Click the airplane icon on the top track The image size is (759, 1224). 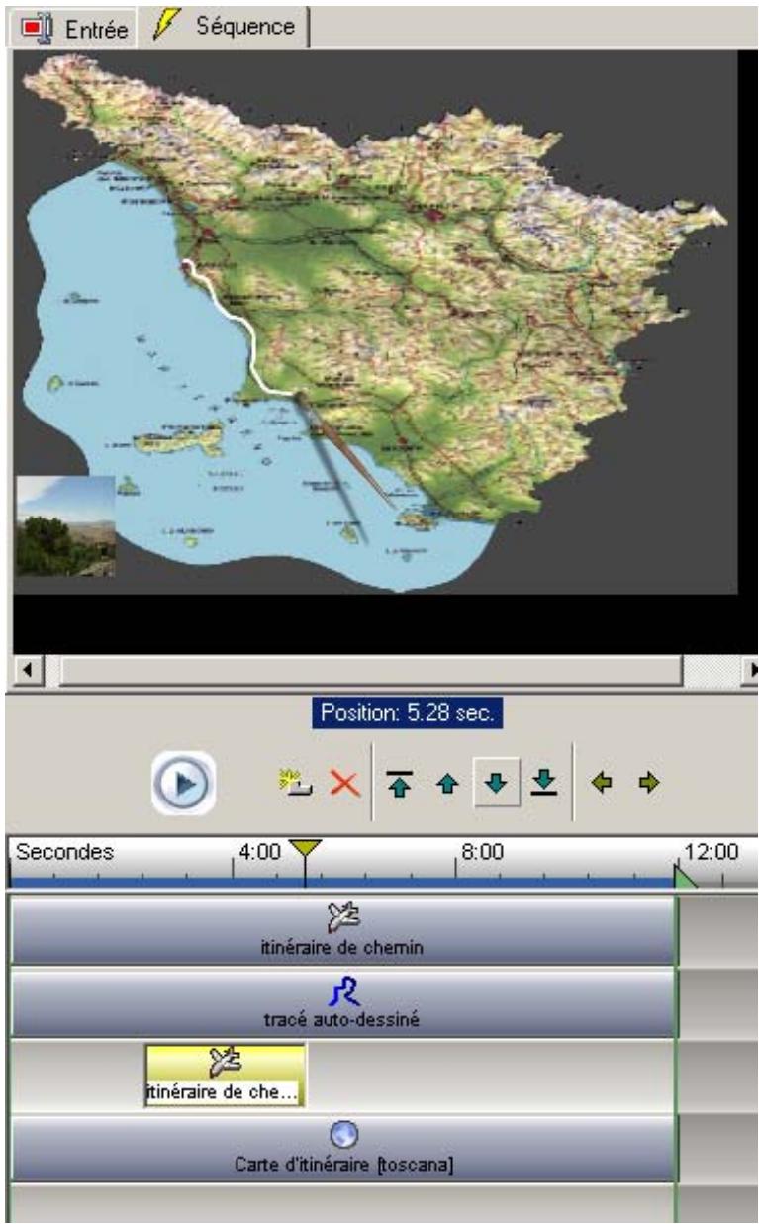pyautogui.click(x=342, y=918)
